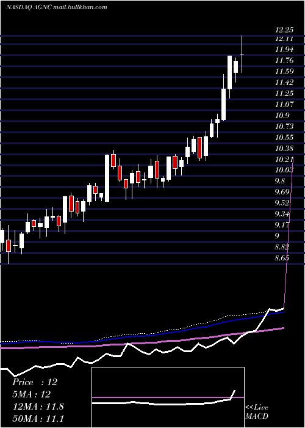Screen dimensions: 305x428
Task: Select the 50MA : 11.1 legend entry
Action: [38, 418]
